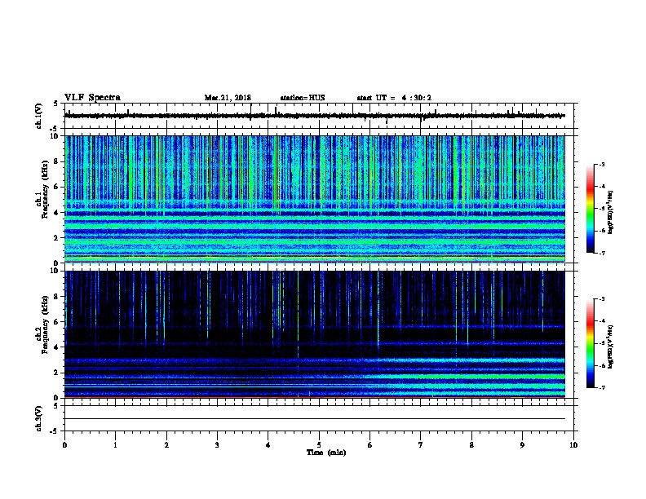This screenshot has height=499, width=646.
Task: Click the 6 kHz tick label of ch.1 spectrogram
Action: coord(57,187)
